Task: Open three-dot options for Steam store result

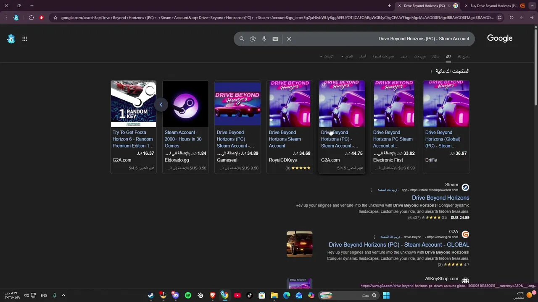Action: pos(372,190)
